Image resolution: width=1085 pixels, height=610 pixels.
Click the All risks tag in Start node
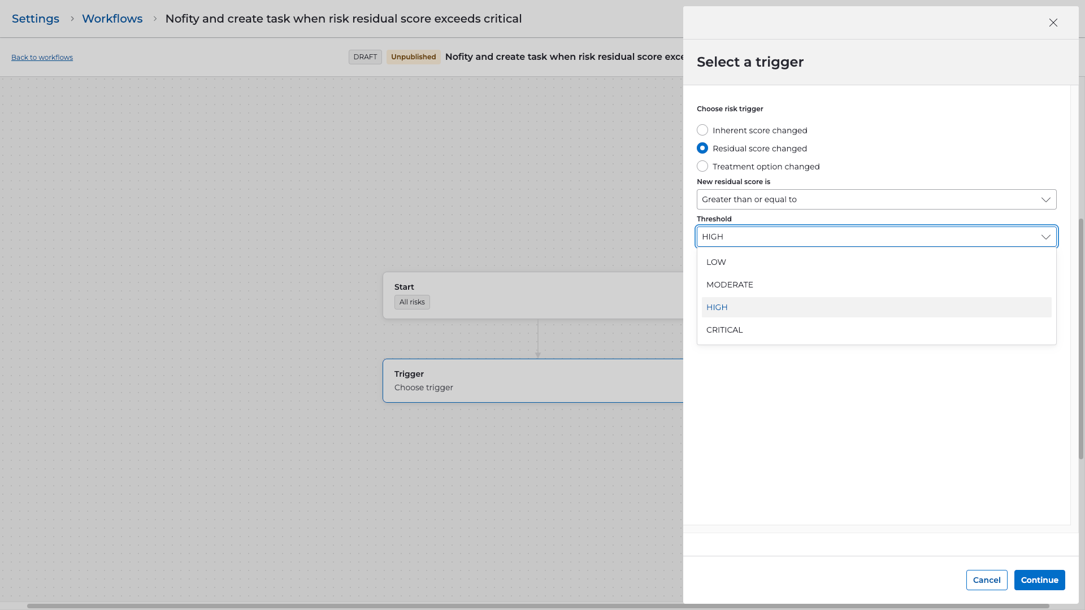[412, 302]
